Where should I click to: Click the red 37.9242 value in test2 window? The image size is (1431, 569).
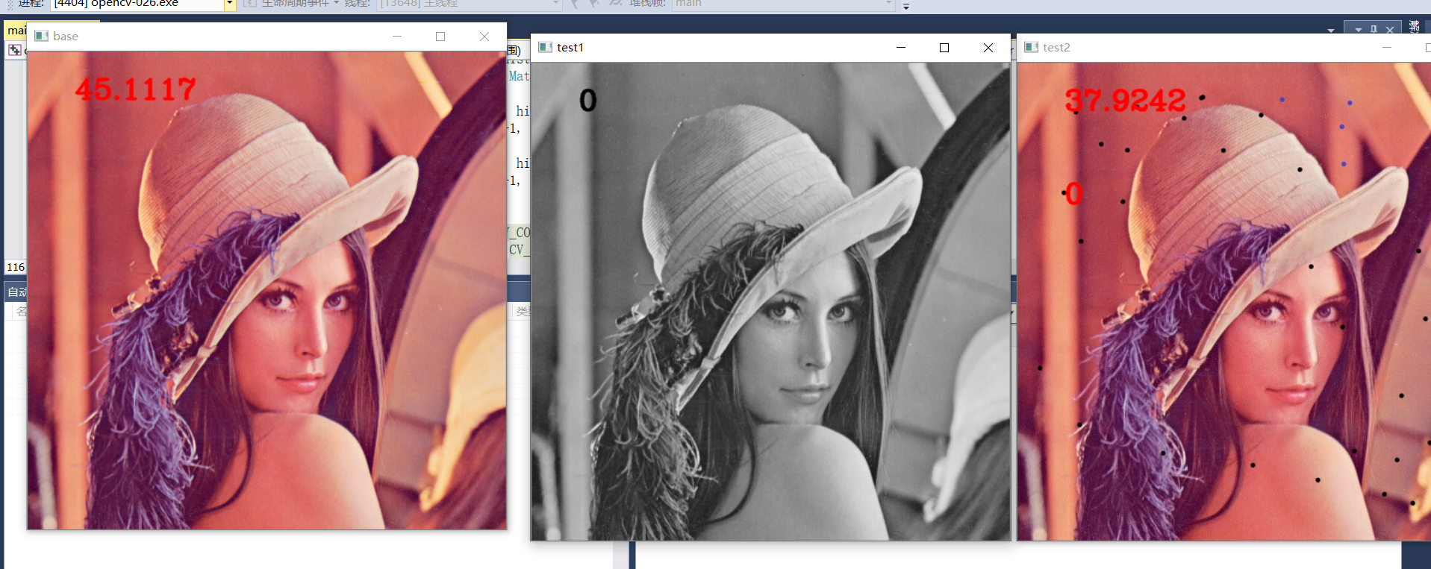point(1125,101)
